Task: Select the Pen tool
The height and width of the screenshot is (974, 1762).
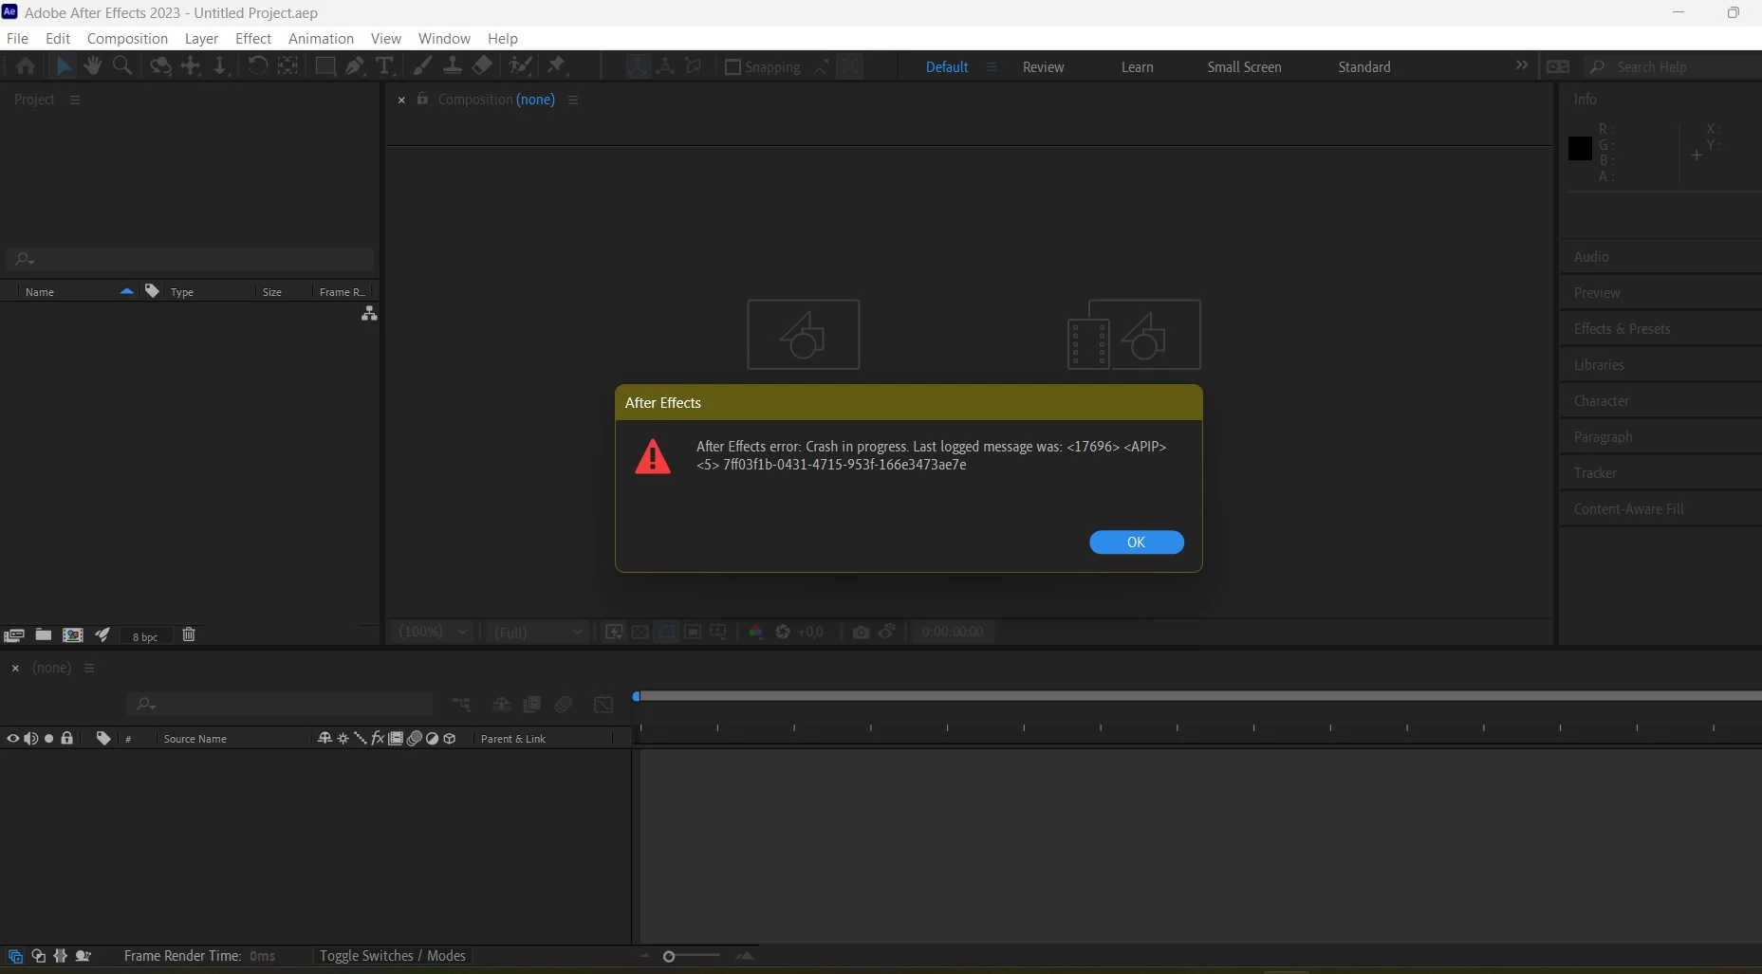Action: point(355,65)
